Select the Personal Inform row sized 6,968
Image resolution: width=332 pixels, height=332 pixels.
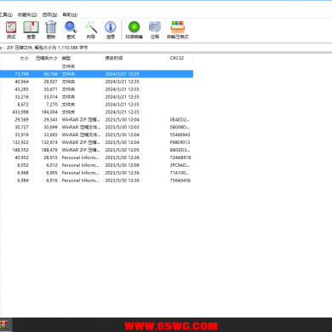96,173
